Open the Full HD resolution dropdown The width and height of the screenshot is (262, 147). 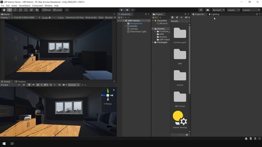click(x=27, y=18)
